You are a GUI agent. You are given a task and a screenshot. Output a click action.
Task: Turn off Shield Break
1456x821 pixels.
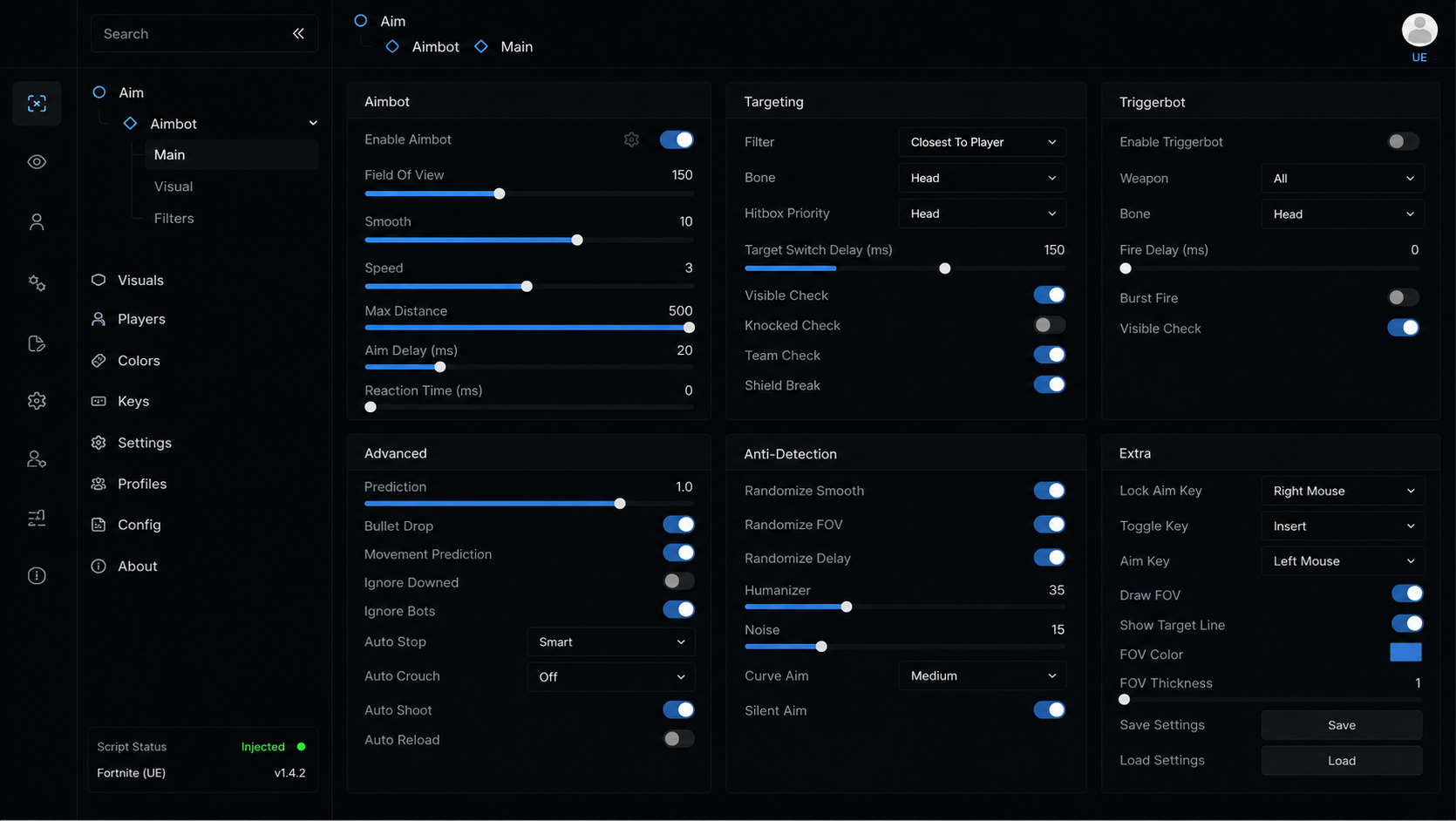pyautogui.click(x=1050, y=384)
